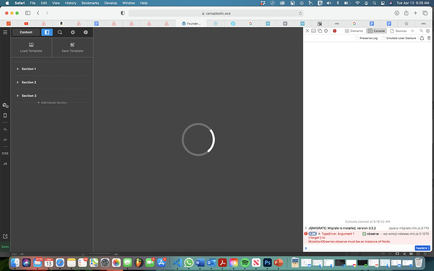
Task: Open the Web Inspector search icon
Action: click(421, 31)
